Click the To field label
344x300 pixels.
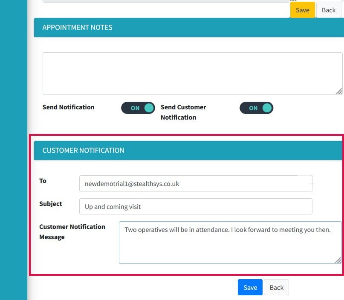tap(43, 181)
